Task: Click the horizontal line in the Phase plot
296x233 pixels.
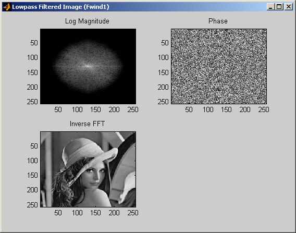Action: tap(219, 66)
